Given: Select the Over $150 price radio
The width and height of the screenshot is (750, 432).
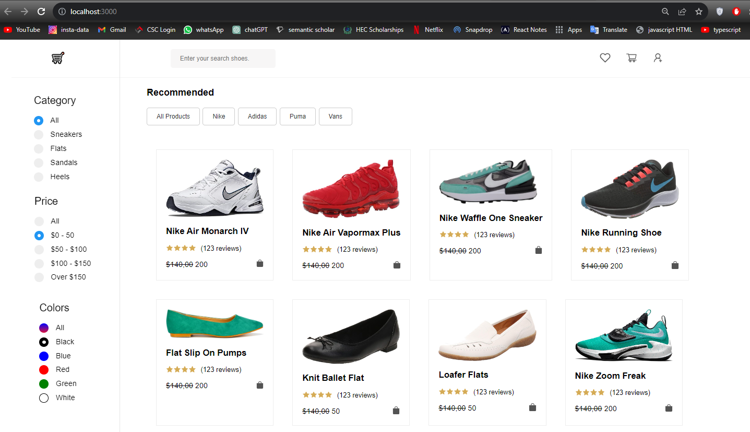Looking at the screenshot, I should pos(39,277).
